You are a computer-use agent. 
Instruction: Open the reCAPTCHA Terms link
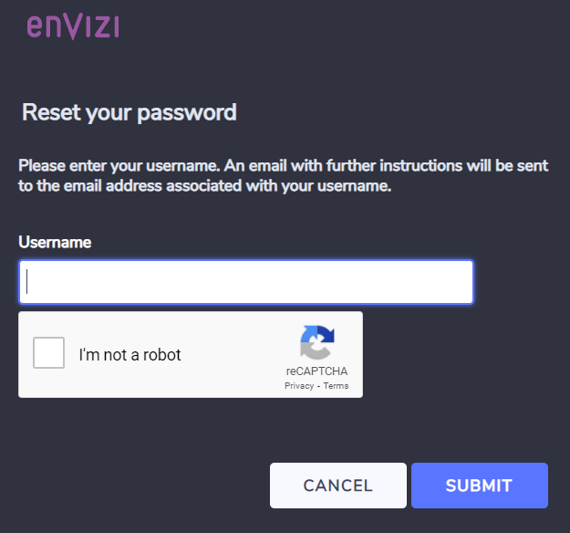[x=336, y=386]
